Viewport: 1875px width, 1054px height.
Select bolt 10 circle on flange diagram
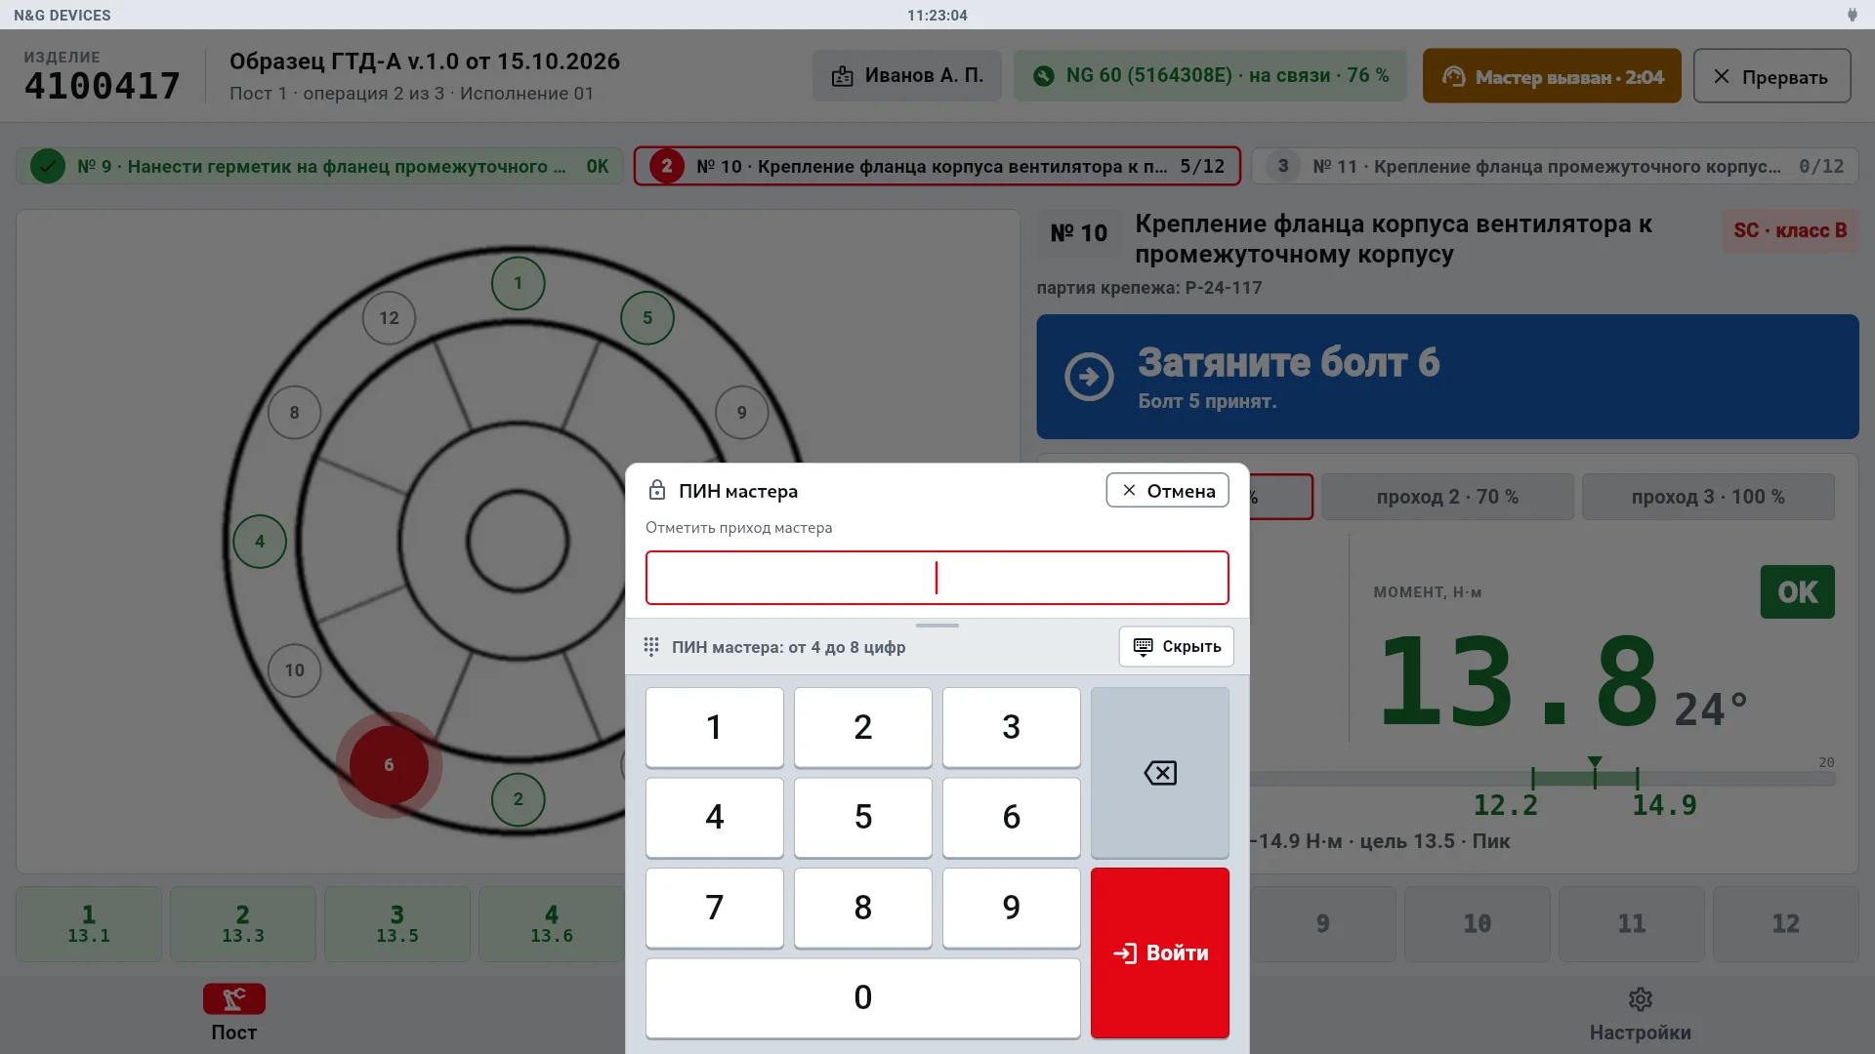pyautogui.click(x=294, y=669)
